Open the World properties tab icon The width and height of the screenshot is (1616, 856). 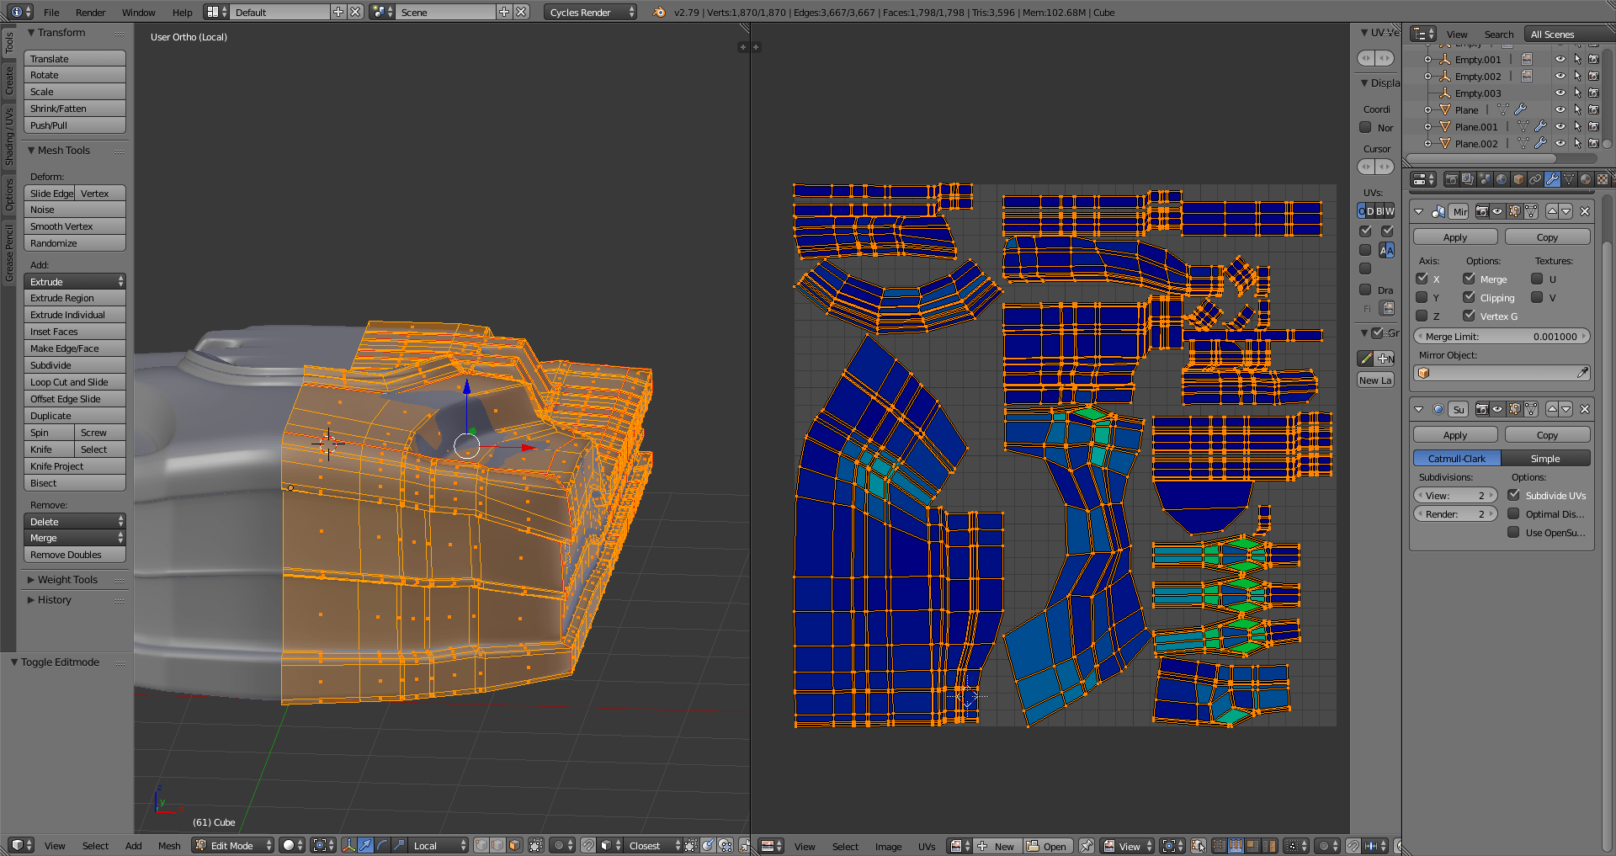pyautogui.click(x=1502, y=179)
